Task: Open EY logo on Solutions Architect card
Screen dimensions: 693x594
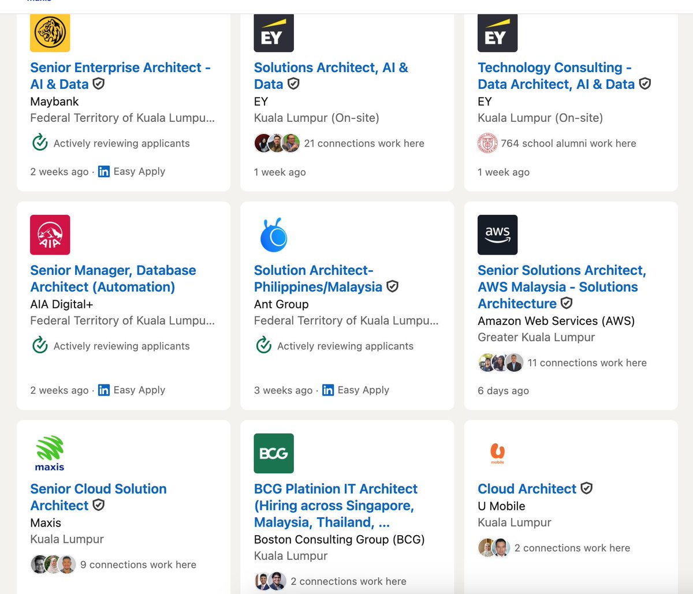Action: pos(274,33)
